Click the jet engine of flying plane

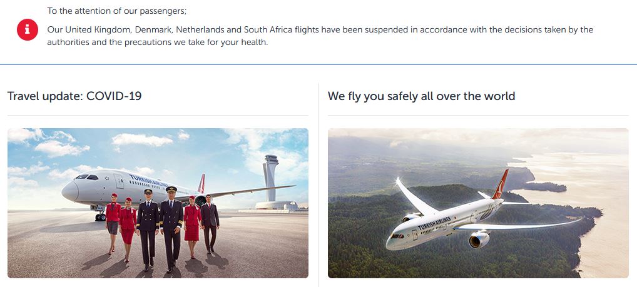point(479,239)
